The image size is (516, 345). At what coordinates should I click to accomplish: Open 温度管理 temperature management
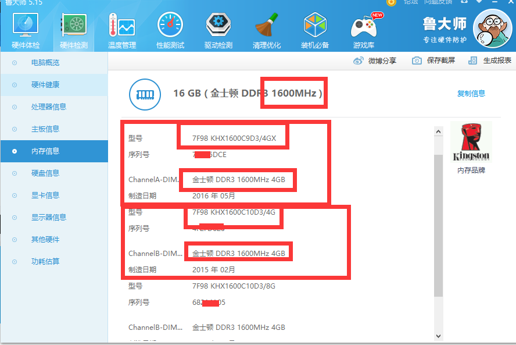point(122,31)
